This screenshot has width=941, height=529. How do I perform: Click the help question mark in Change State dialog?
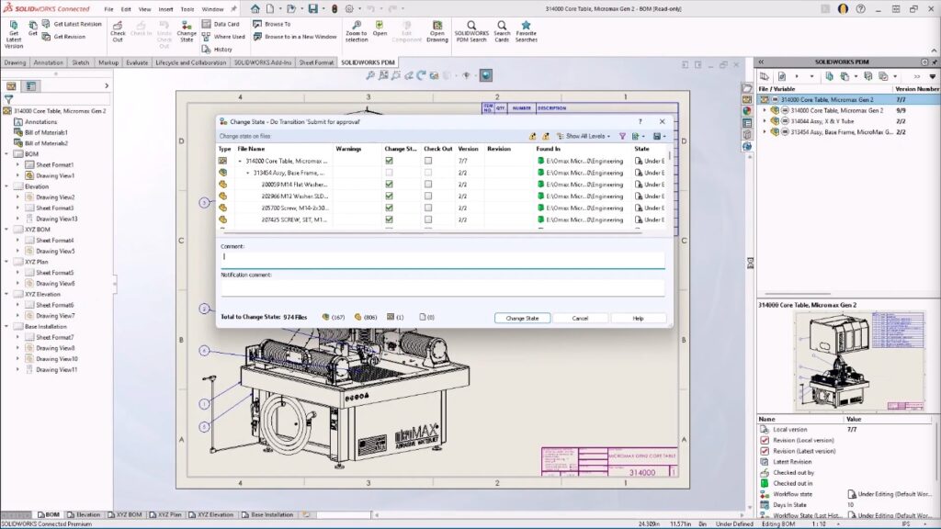(640, 121)
